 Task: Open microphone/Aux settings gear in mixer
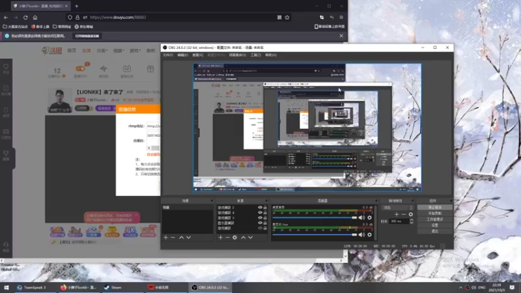click(x=369, y=234)
